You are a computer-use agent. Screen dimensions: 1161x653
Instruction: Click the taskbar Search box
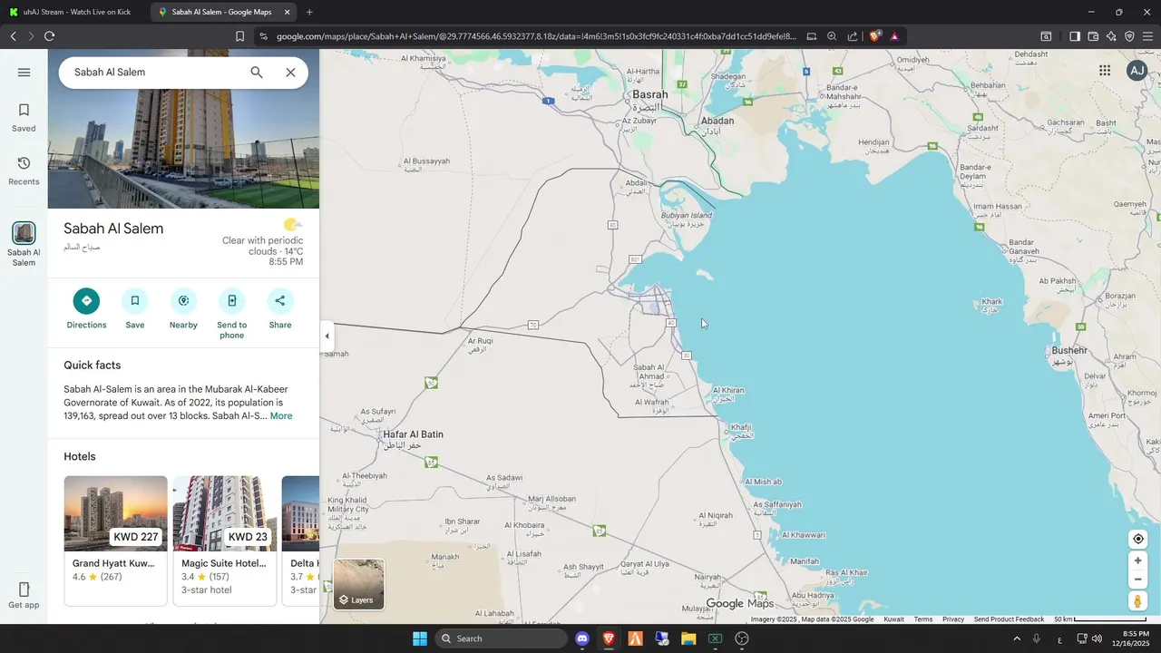[x=501, y=638]
